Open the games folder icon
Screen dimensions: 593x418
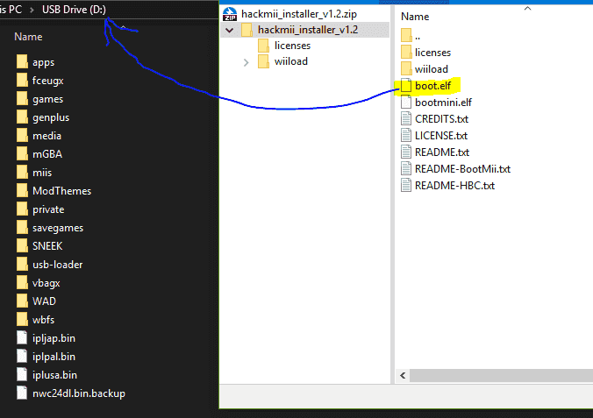pyautogui.click(x=22, y=99)
